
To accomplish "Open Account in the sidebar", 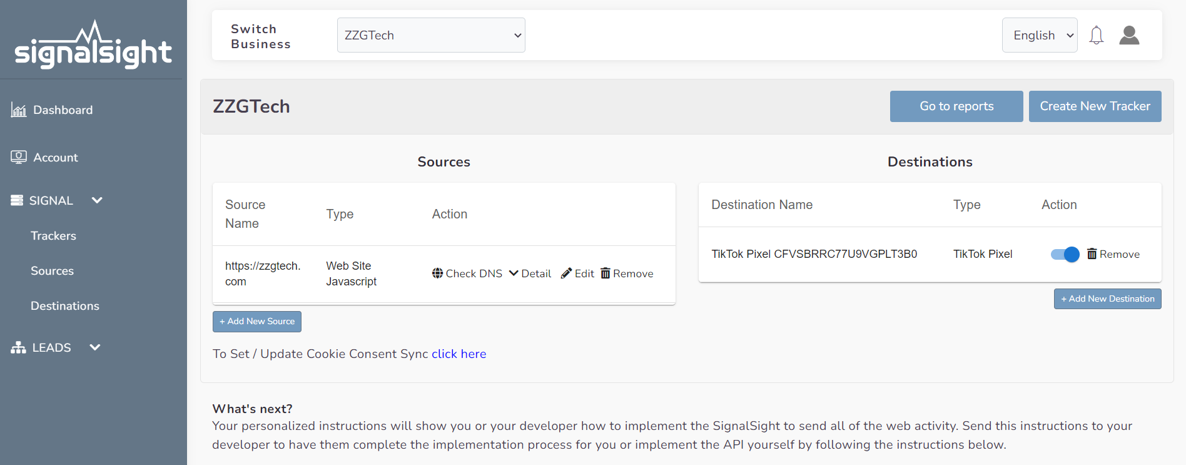I will click(56, 158).
